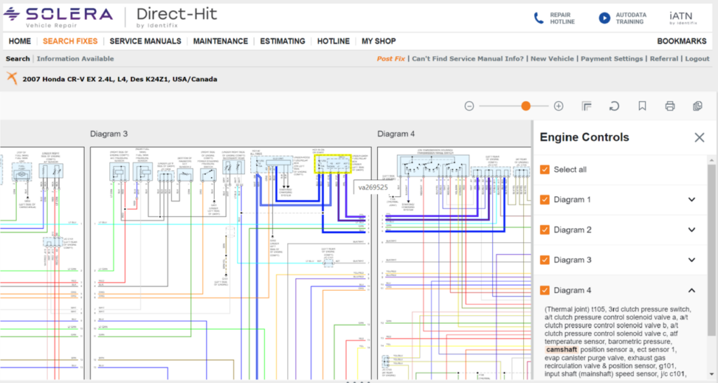The height and width of the screenshot is (383, 718).
Task: Collapse the Diagram 4 section
Action: (x=691, y=290)
